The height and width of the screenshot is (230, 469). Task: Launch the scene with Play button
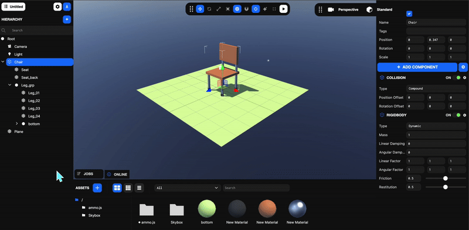(x=283, y=9)
